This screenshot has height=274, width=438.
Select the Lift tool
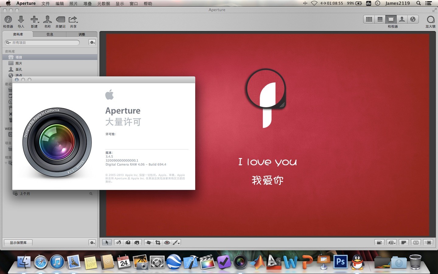click(x=128, y=243)
